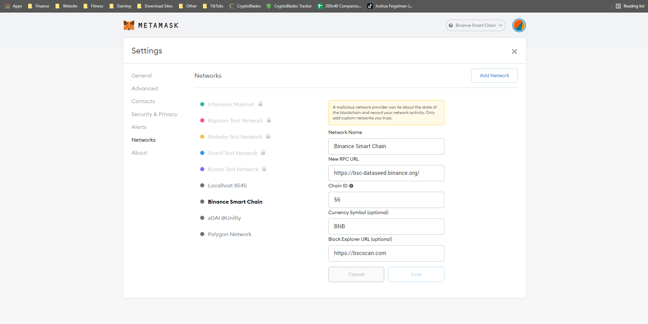
Task: Select Kovan Test Network in list
Action: [x=233, y=169]
